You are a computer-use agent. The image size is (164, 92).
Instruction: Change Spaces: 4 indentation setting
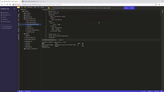coord(150,91)
